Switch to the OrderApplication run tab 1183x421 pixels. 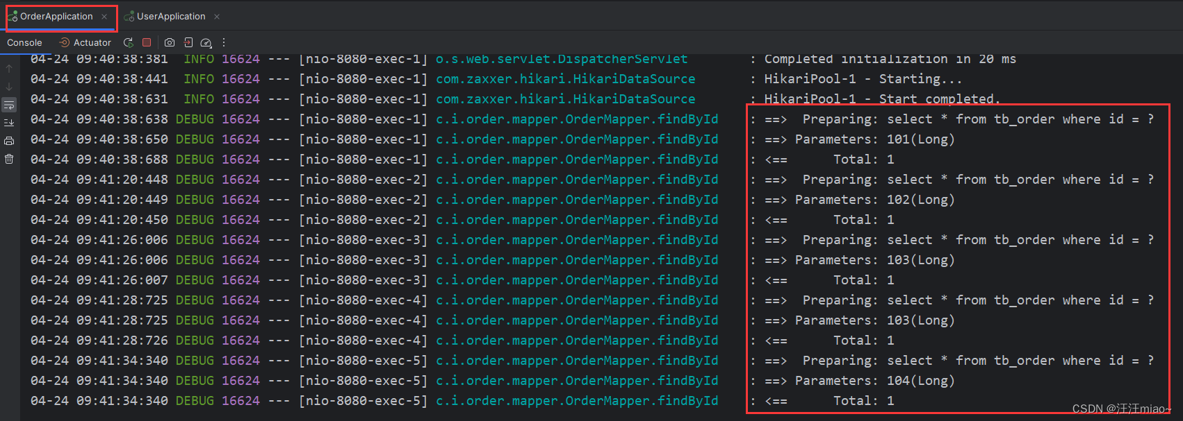[x=56, y=16]
